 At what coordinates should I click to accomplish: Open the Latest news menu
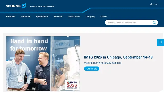click(x=74, y=17)
